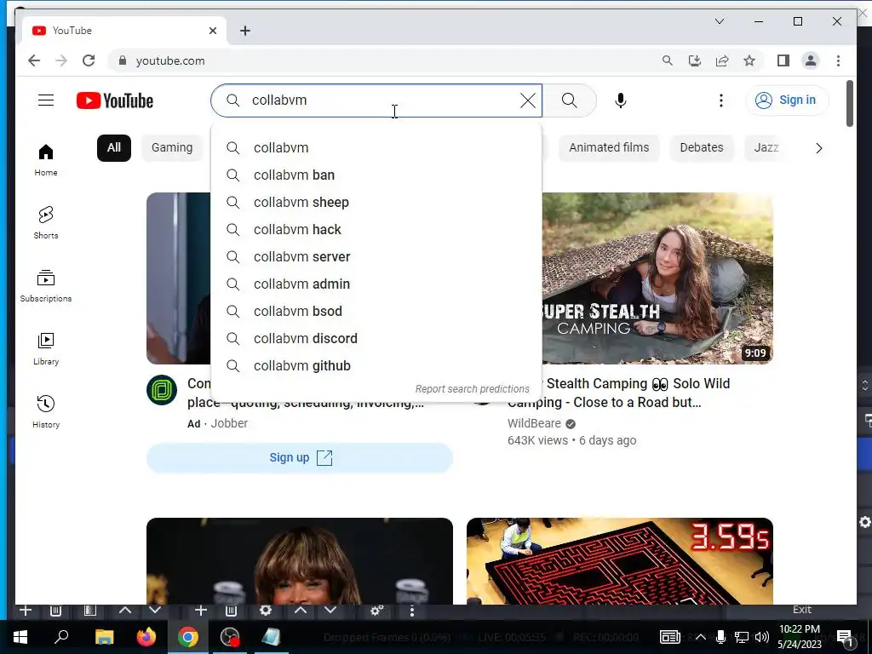Choose suggestion "collabvm ban"

coord(376,175)
